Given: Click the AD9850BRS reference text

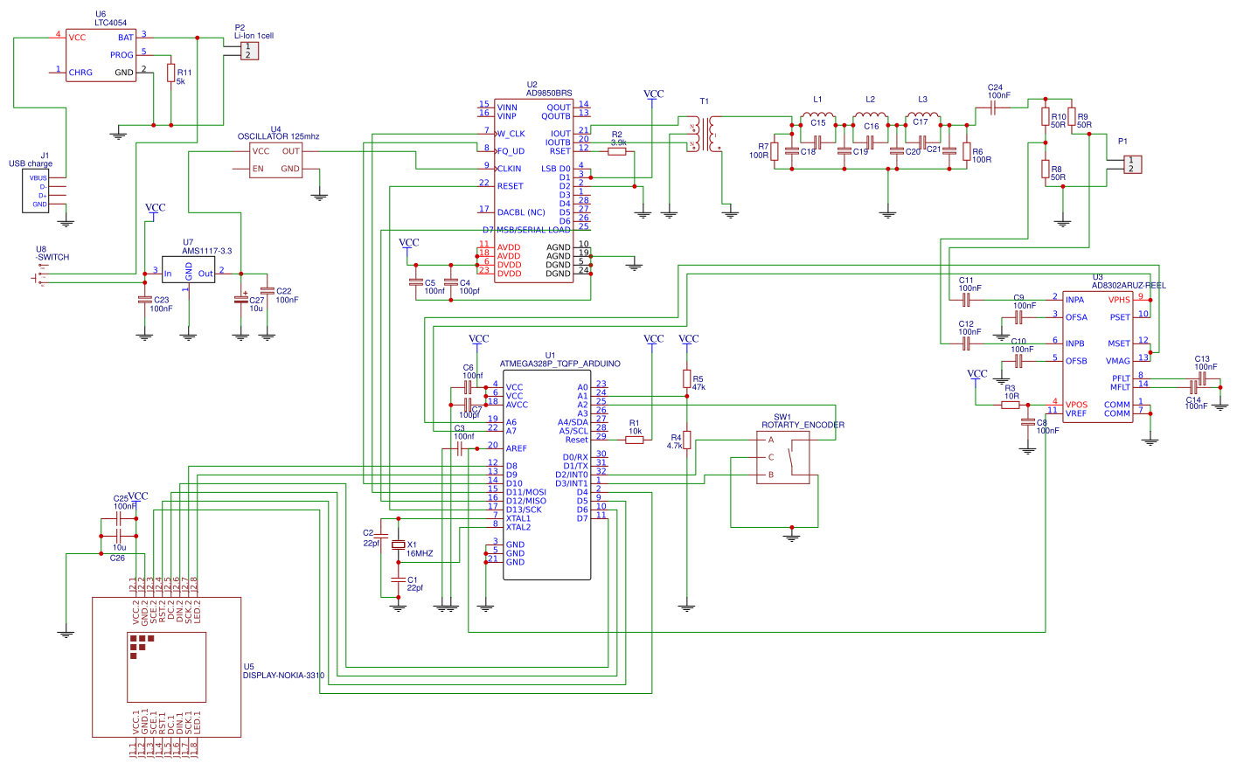Looking at the screenshot, I should point(549,94).
